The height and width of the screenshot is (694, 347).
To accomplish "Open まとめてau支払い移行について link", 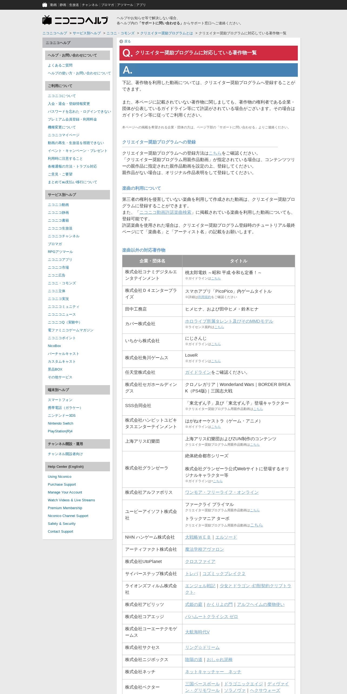I will pyautogui.click(x=72, y=182).
